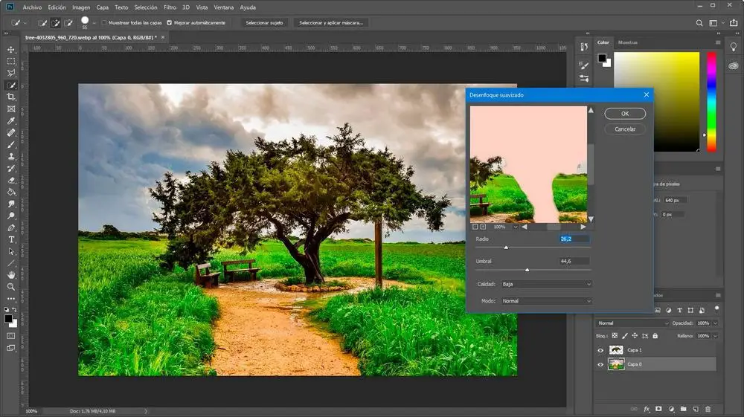Open the Calidad dropdown
The image size is (744, 417).
(545, 284)
